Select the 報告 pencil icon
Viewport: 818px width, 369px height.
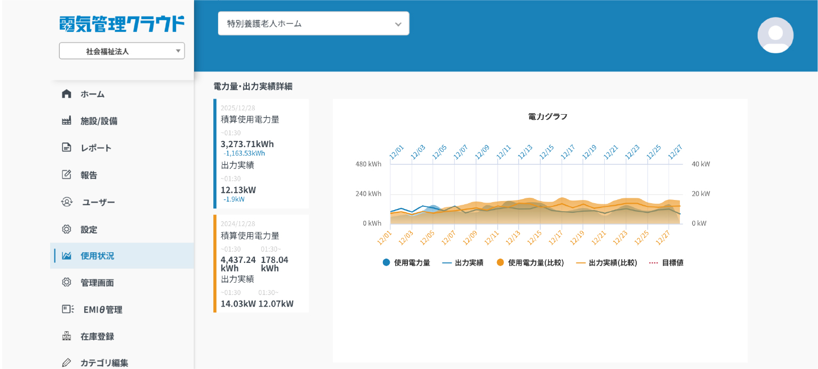tap(66, 175)
